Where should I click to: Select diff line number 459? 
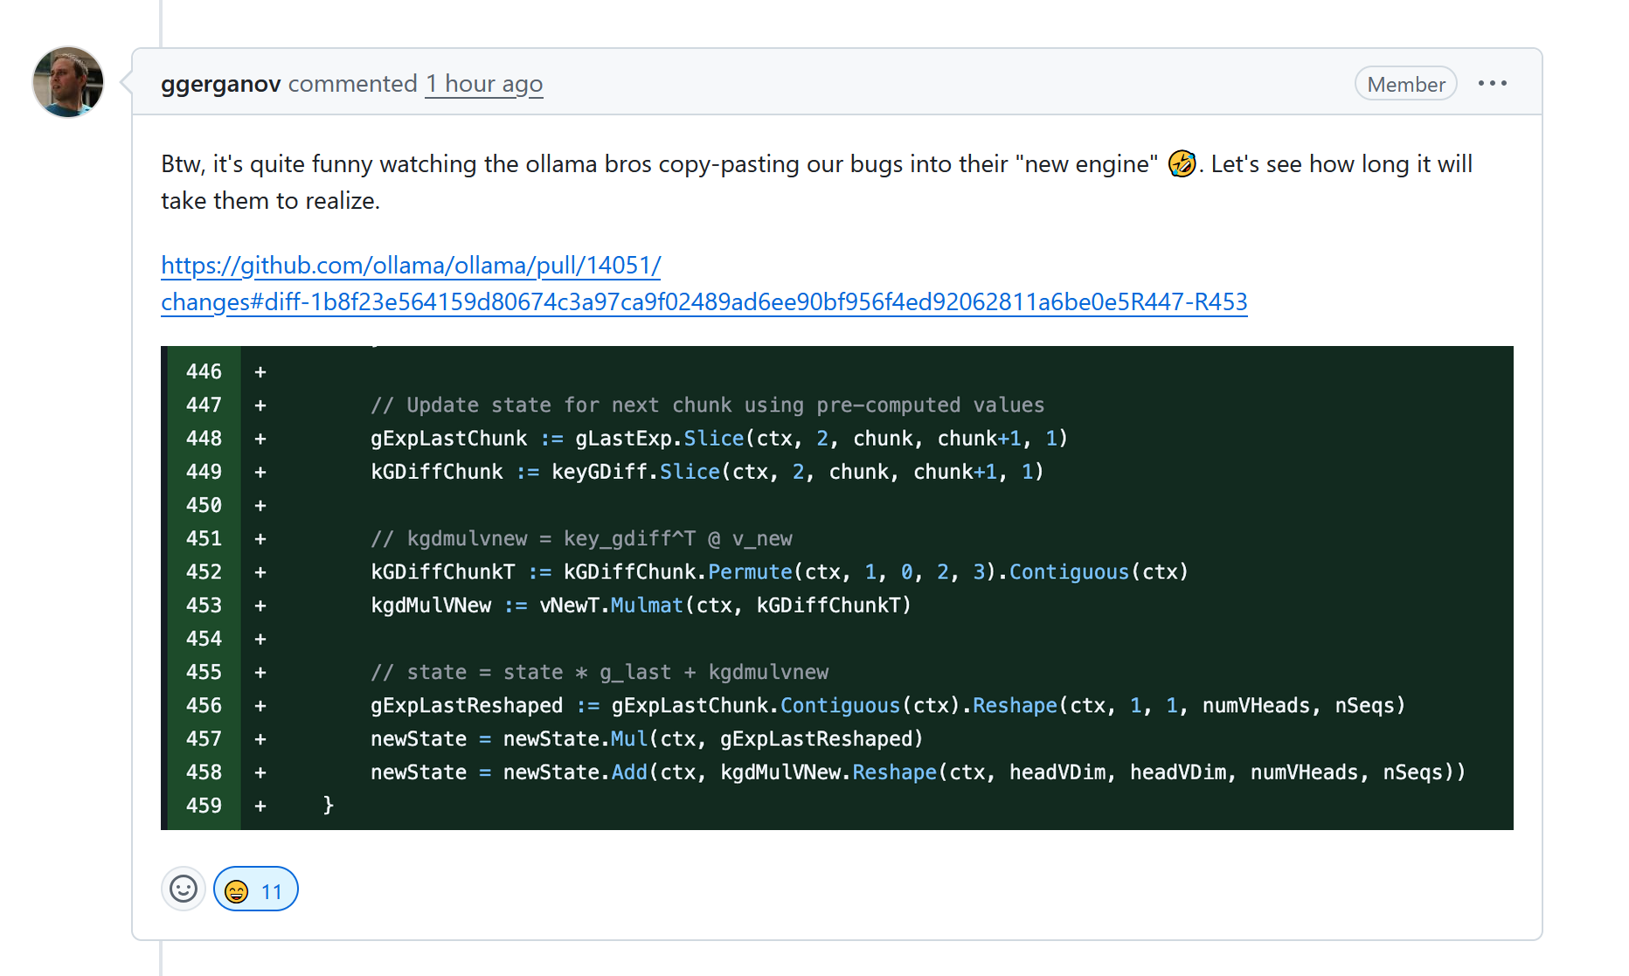[204, 806]
